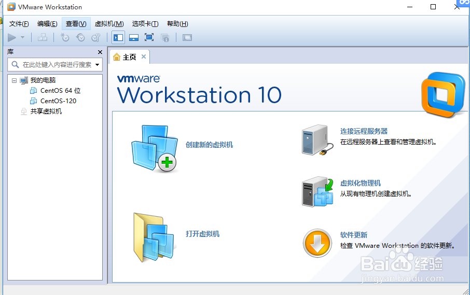Open the library search dropdown arrow
The width and height of the screenshot is (470, 295).
(x=98, y=65)
